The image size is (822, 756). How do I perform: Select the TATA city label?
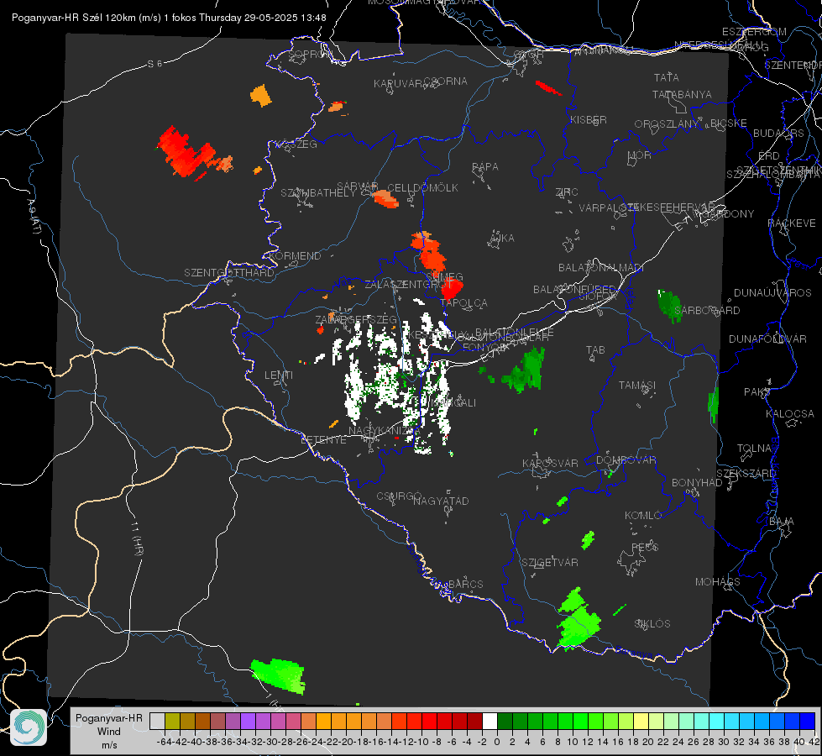point(667,77)
